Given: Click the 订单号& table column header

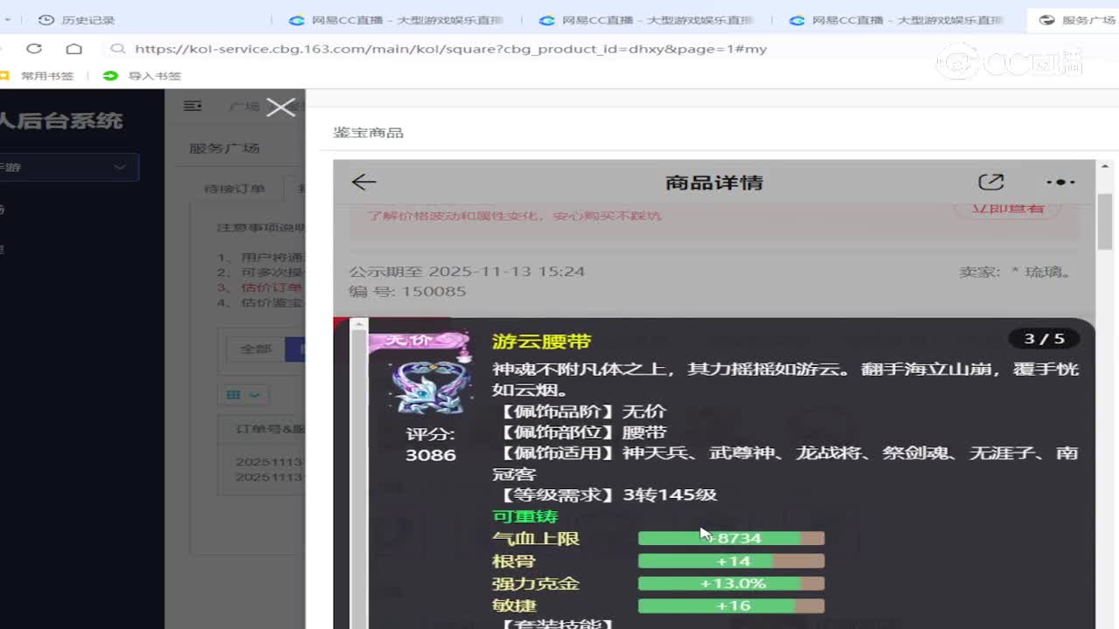Looking at the screenshot, I should [x=269, y=430].
